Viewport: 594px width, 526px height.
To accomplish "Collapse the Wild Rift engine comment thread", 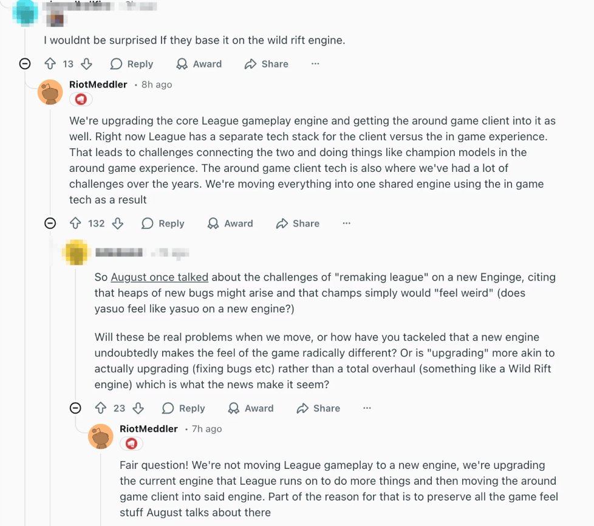I will coord(25,64).
